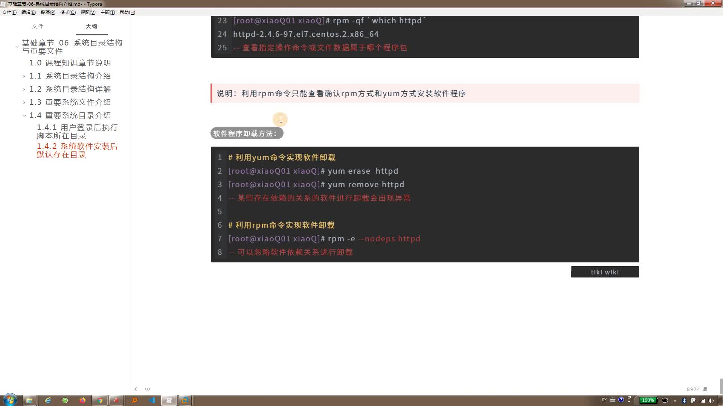Image resolution: width=723 pixels, height=406 pixels.
Task: Click the 软件程序卸载方法 highlighted label
Action: (x=247, y=133)
